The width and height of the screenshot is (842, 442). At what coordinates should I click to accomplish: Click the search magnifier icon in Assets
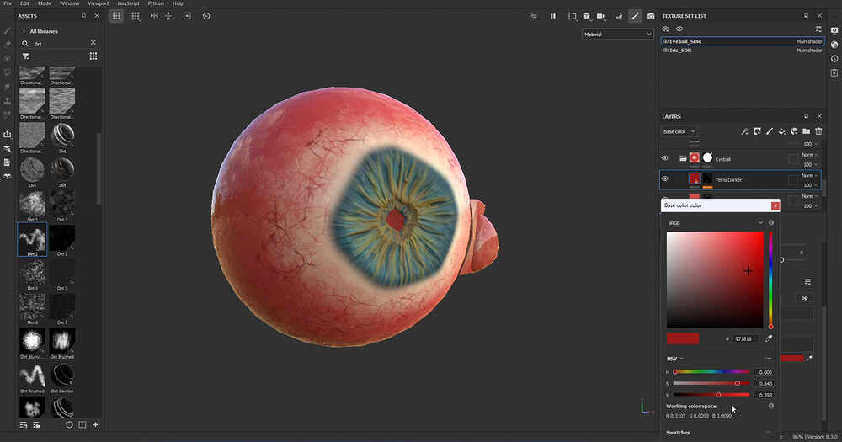point(25,44)
